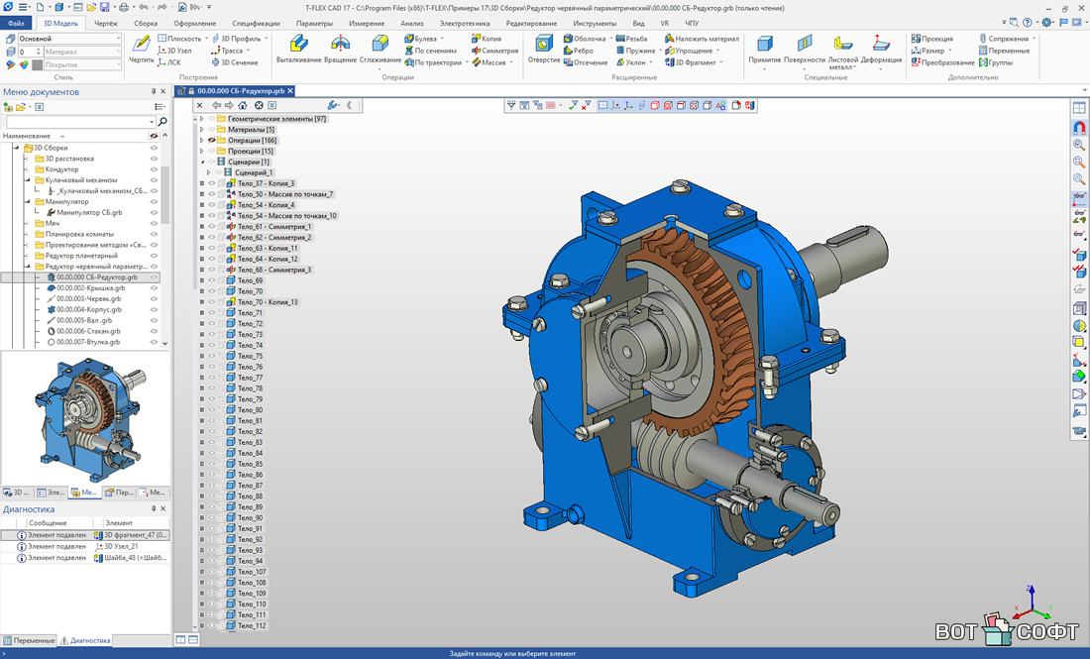
Task: Switch to the Диагностика bottom tab
Action: pyautogui.click(x=86, y=640)
